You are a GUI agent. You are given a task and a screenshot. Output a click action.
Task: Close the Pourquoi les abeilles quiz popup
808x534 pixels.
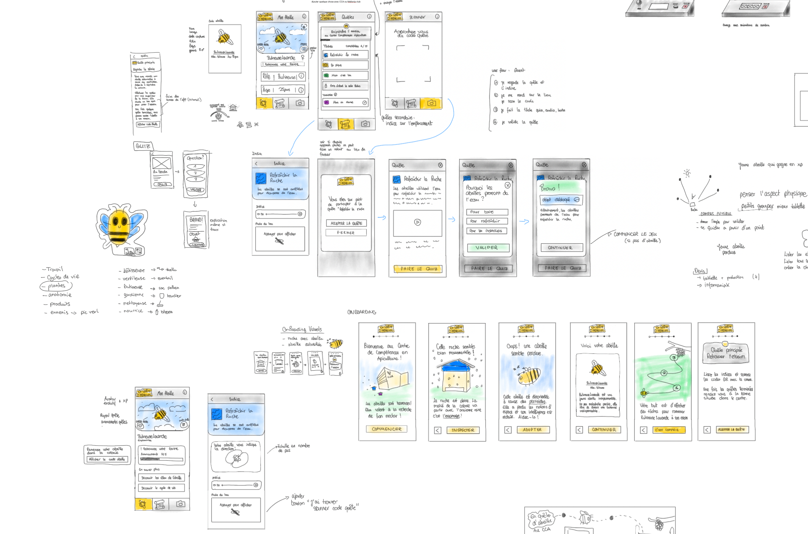coord(508,185)
